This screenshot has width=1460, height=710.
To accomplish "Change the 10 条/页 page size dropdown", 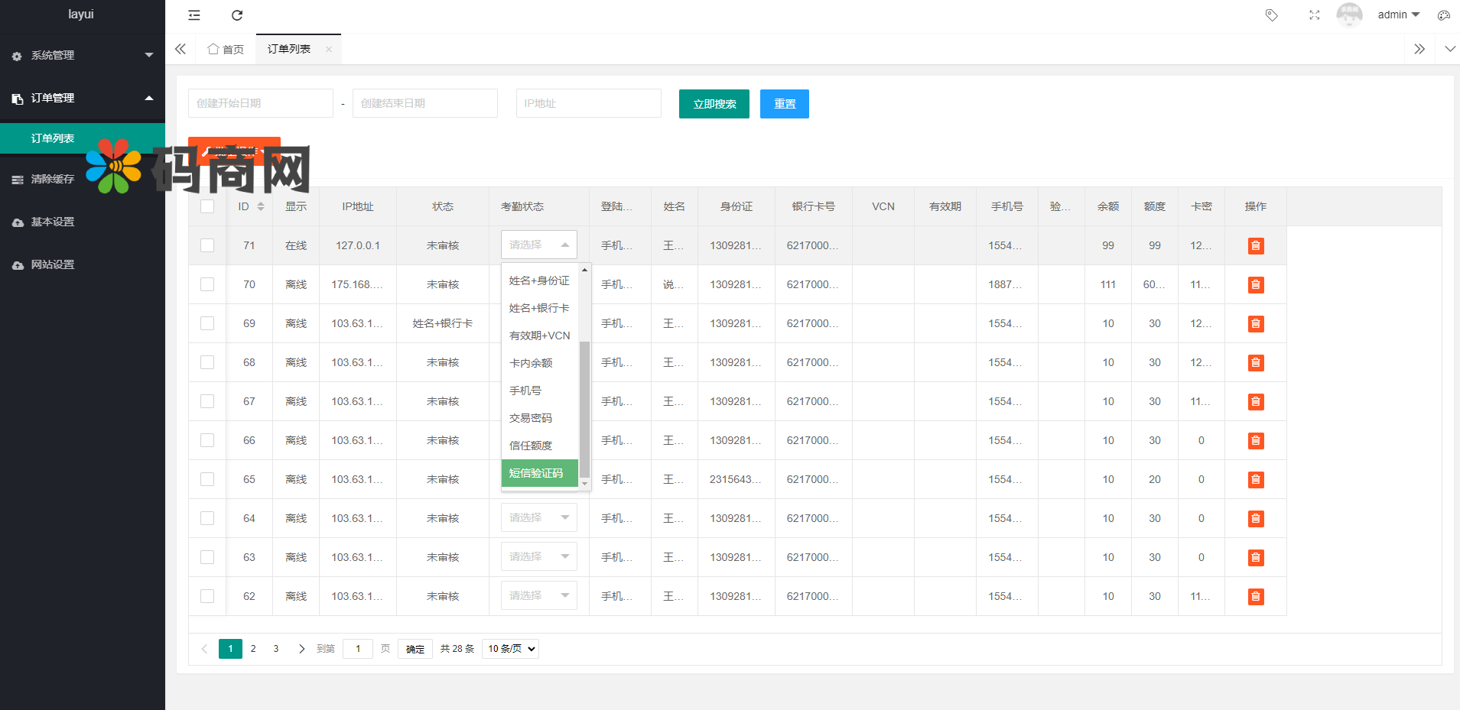I will [510, 649].
